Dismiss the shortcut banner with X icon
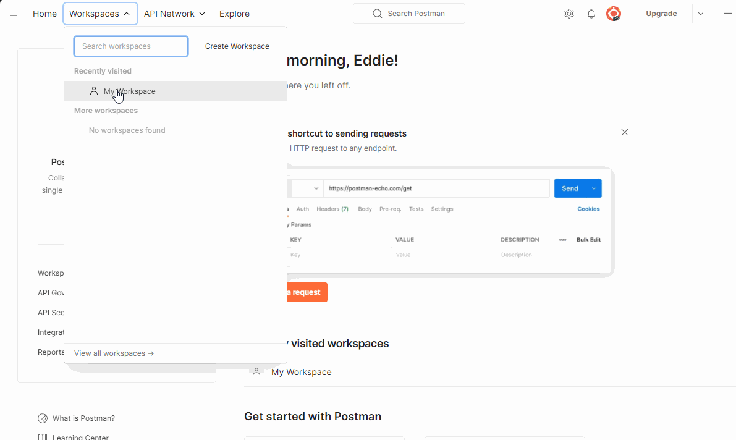 pyautogui.click(x=625, y=132)
